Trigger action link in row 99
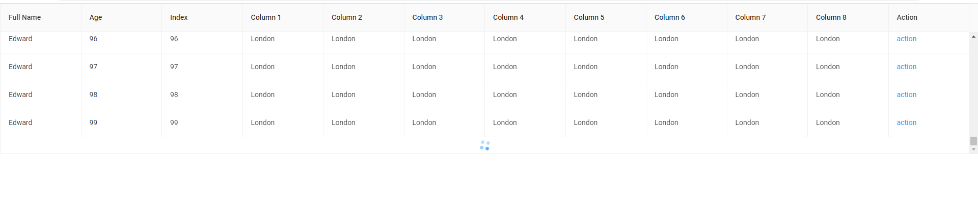978x215 pixels. coord(906,122)
